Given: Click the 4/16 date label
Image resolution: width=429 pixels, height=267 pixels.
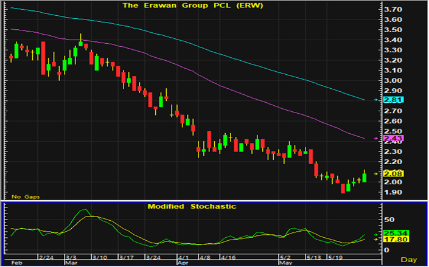Looking at the screenshot, I should pos(228,258).
